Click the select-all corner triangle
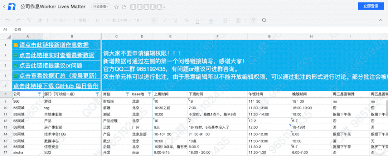The width and height of the screenshot is (388, 156). [9, 37]
